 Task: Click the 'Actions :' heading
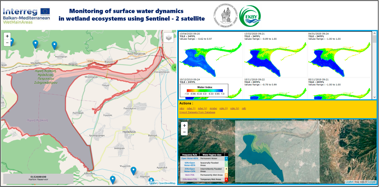click(186, 103)
